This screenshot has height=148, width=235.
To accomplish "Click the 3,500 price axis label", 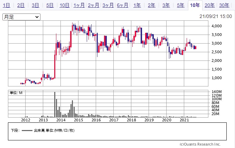I will pos(217,35).
